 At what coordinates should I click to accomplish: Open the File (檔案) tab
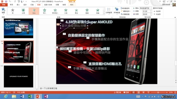(4, 5)
